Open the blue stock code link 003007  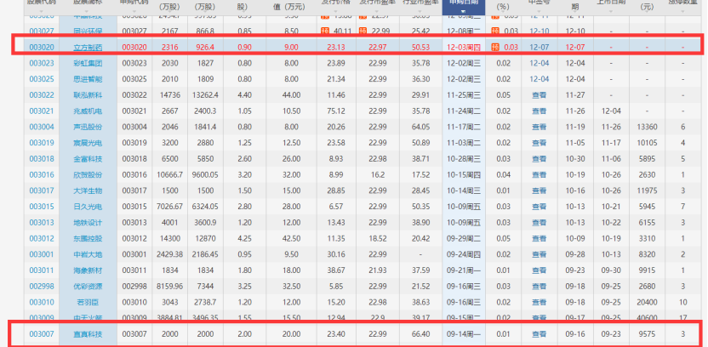(x=42, y=334)
